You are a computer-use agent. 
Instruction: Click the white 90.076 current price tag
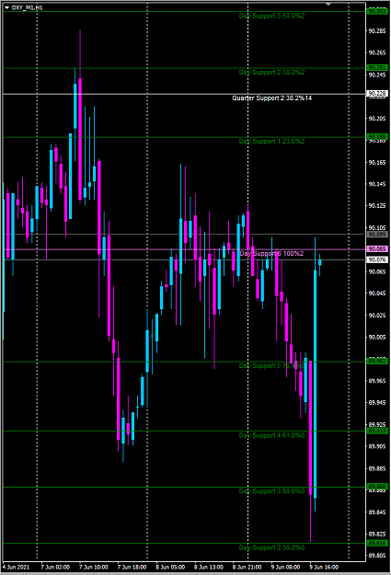pos(377,259)
